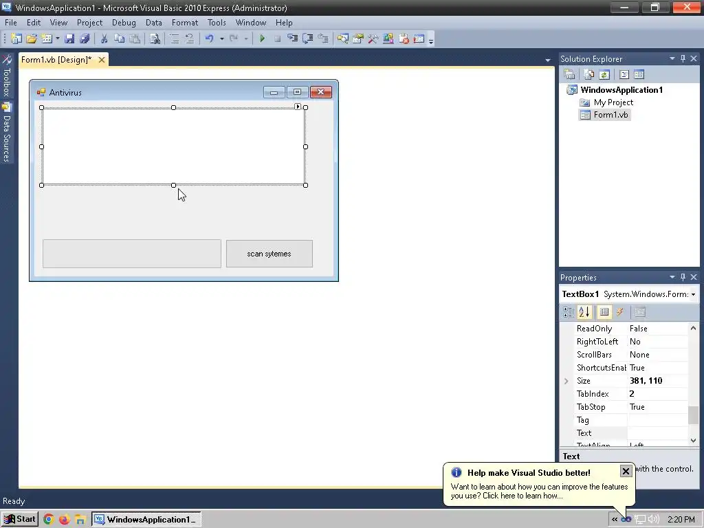Image resolution: width=704 pixels, height=528 pixels.
Task: Open the Debug menu
Action: click(x=124, y=23)
